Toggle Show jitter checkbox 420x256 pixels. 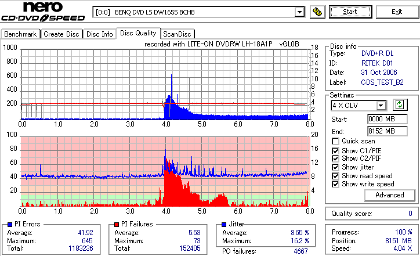335,167
